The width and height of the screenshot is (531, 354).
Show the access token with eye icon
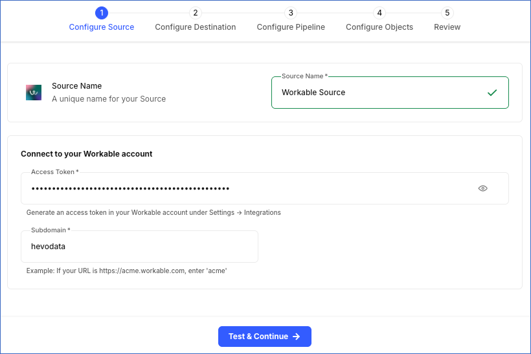pyautogui.click(x=482, y=188)
